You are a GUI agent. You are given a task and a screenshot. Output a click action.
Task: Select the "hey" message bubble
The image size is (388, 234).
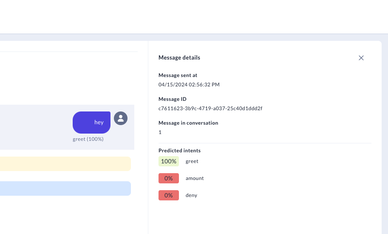pyautogui.click(x=92, y=123)
